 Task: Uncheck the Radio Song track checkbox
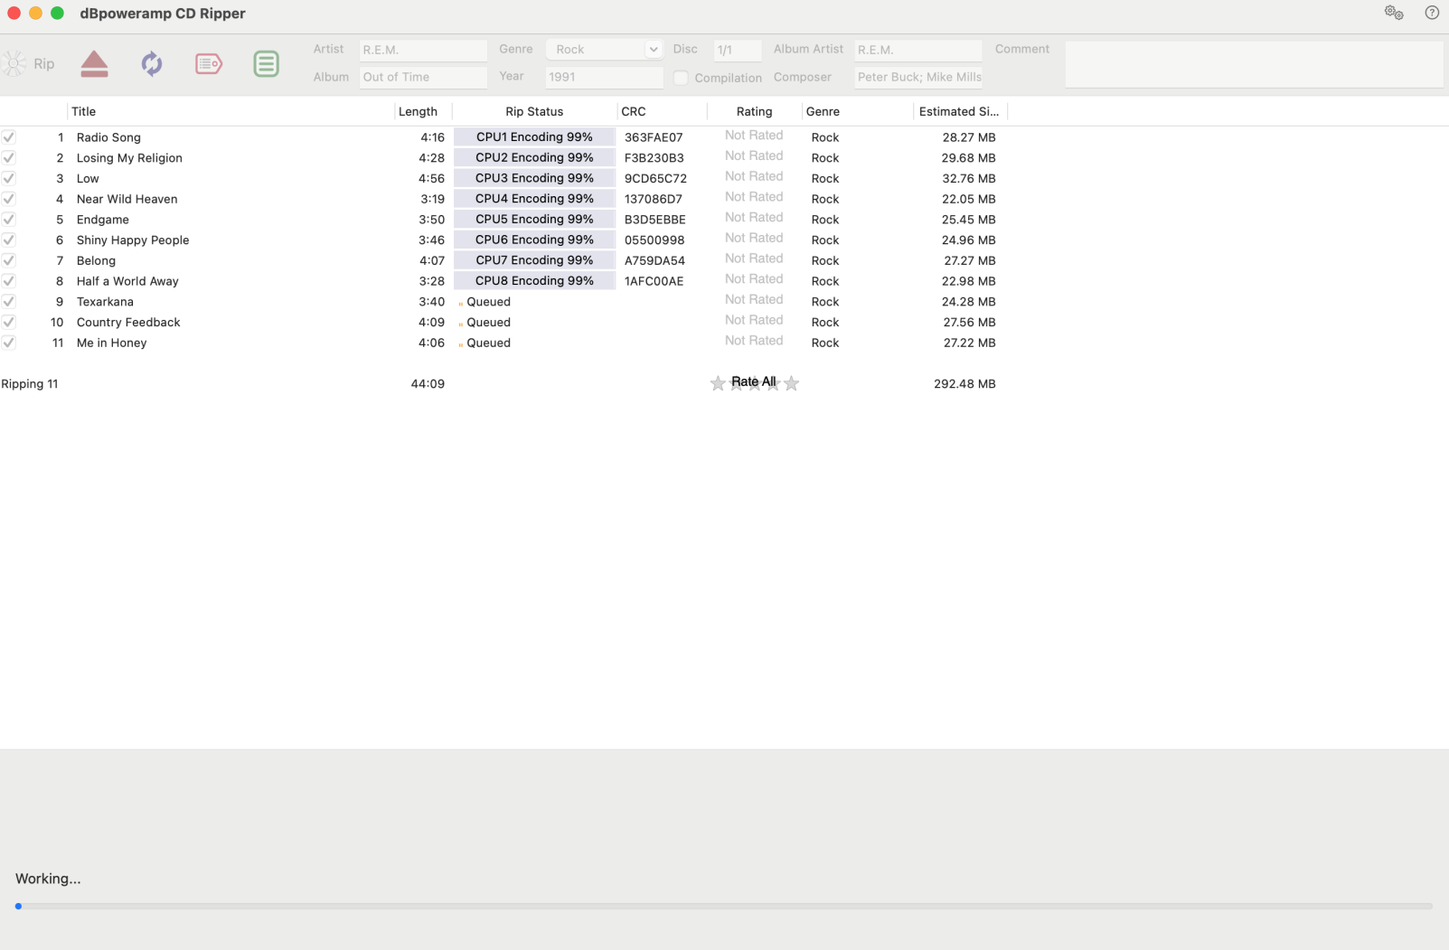9,137
